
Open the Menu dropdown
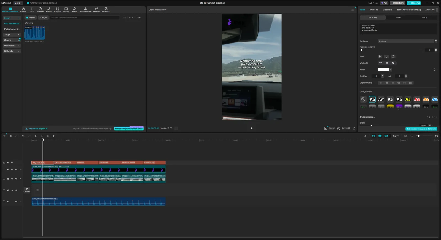click(x=18, y=3)
